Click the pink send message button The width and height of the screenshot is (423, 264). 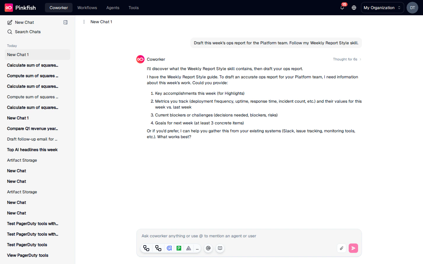click(x=353, y=248)
